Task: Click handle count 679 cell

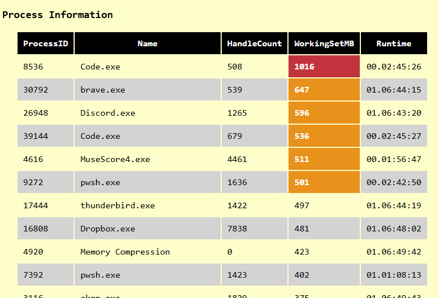Action: [x=255, y=136]
